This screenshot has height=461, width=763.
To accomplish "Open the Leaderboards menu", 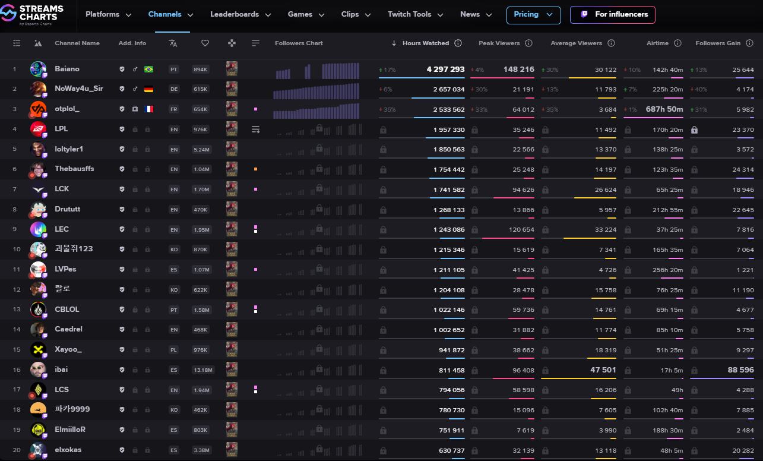I will pyautogui.click(x=240, y=14).
